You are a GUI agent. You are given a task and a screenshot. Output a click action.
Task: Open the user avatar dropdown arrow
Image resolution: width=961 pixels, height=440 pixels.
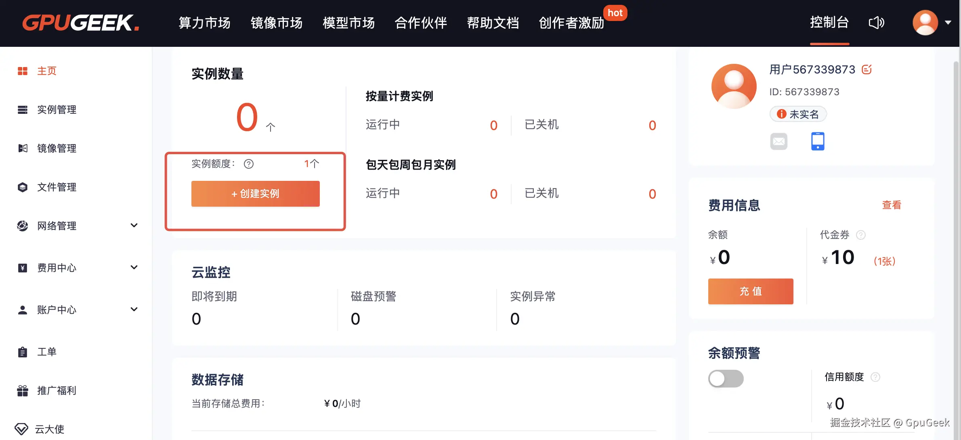tap(948, 23)
